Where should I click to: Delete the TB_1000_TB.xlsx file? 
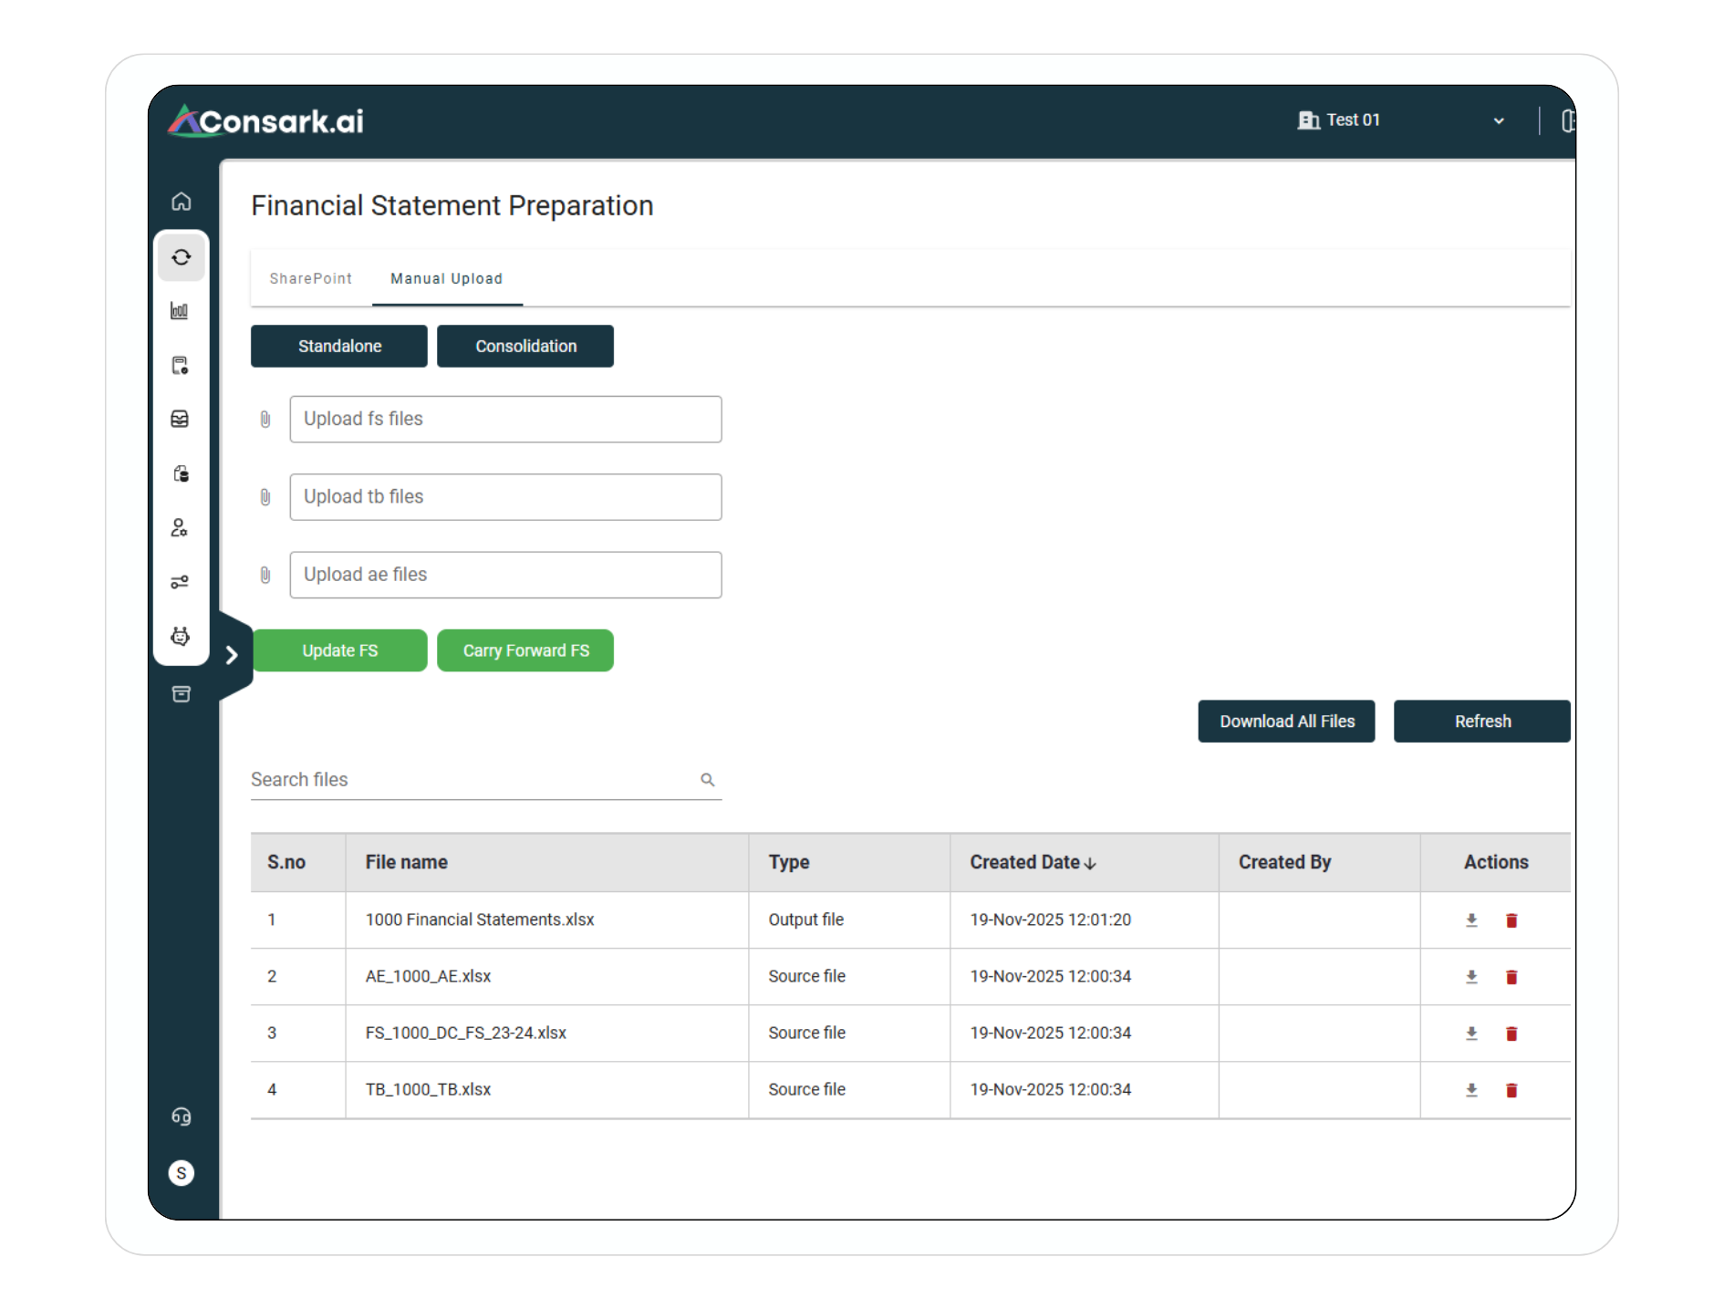tap(1512, 1089)
